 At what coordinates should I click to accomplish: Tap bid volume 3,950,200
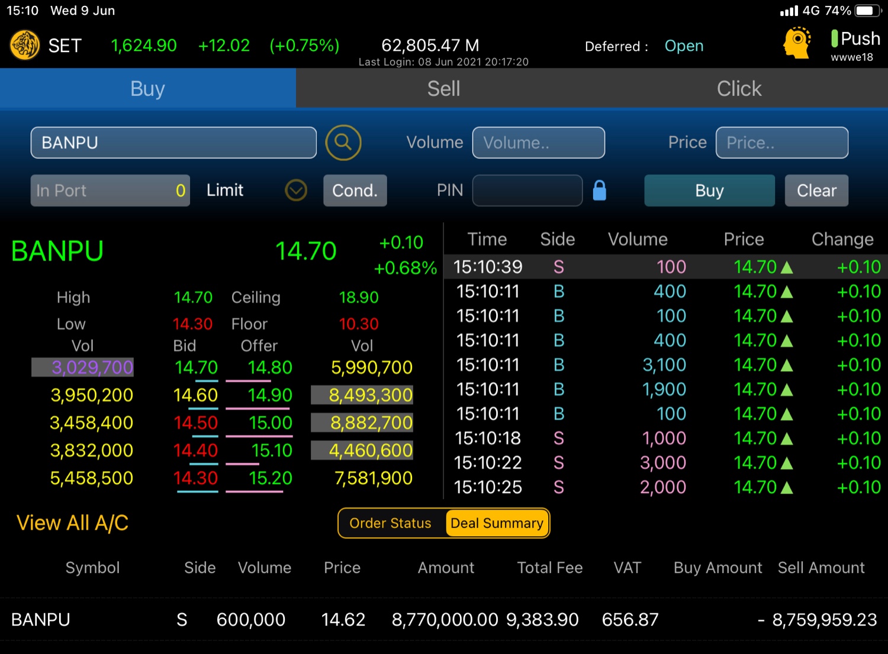[x=92, y=395]
